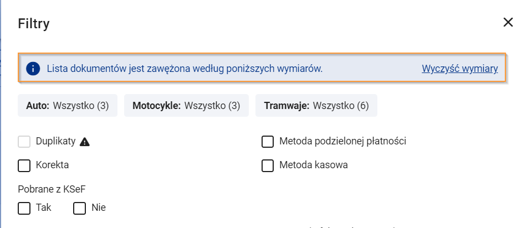Click the Metoda kasowa label text
The width and height of the screenshot is (517, 228).
314,165
